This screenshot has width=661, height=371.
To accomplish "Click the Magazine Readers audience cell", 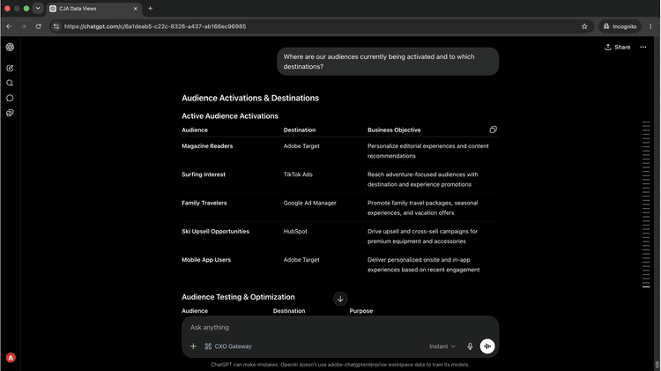I will point(207,146).
